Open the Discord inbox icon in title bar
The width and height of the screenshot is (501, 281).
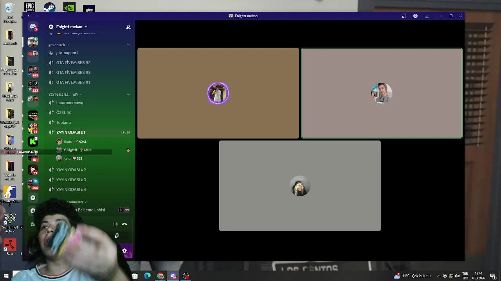click(x=404, y=16)
